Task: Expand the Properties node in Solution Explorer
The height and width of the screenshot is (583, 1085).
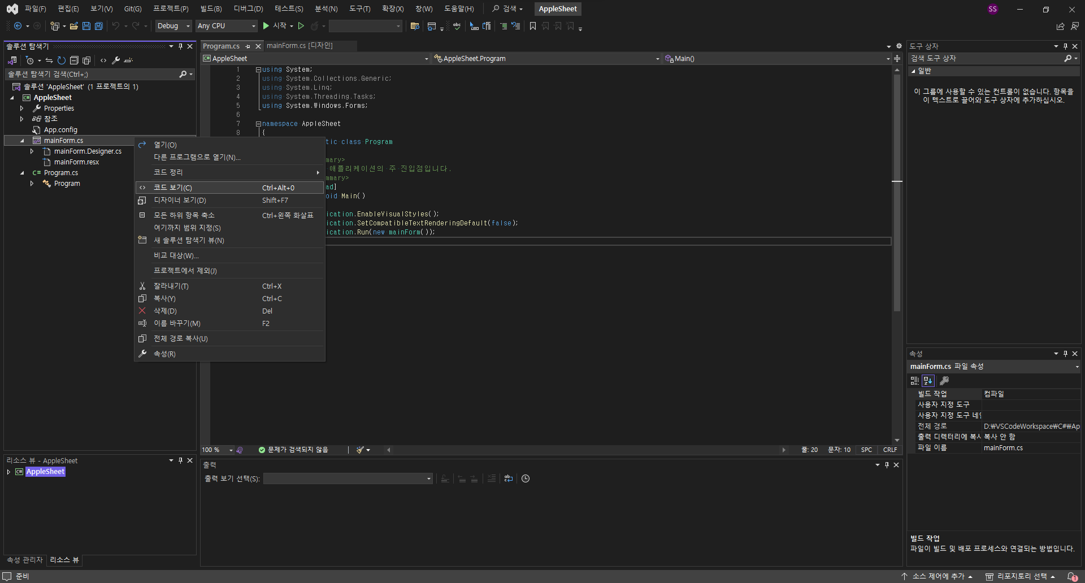Action: pyautogui.click(x=22, y=108)
